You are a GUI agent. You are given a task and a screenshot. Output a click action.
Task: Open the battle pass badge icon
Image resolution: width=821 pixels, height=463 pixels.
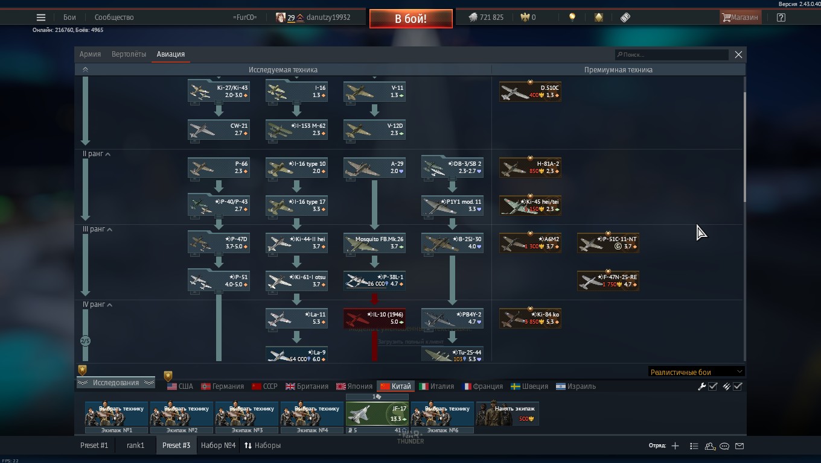[598, 17]
